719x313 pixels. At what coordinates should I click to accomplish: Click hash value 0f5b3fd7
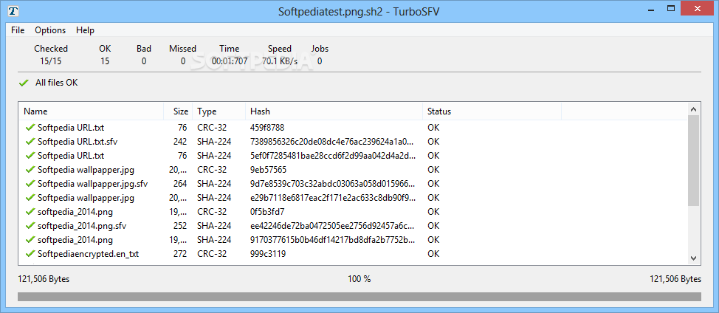267,212
